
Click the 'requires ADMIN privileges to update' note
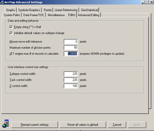click(x=102, y=54)
